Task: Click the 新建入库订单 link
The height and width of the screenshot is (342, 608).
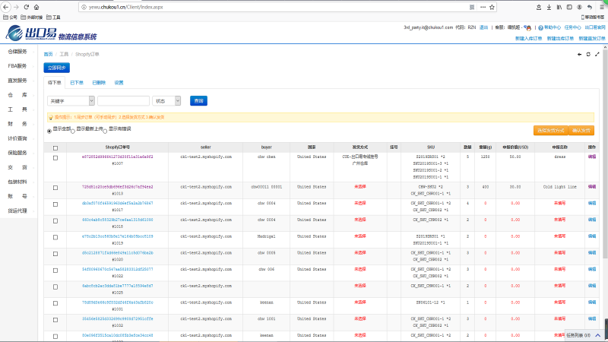Action: (x=528, y=39)
